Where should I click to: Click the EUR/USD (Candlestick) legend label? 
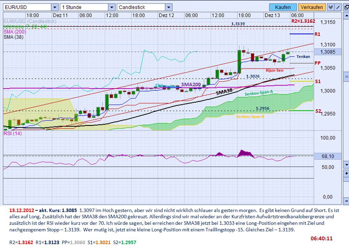pyautogui.click(x=30, y=21)
